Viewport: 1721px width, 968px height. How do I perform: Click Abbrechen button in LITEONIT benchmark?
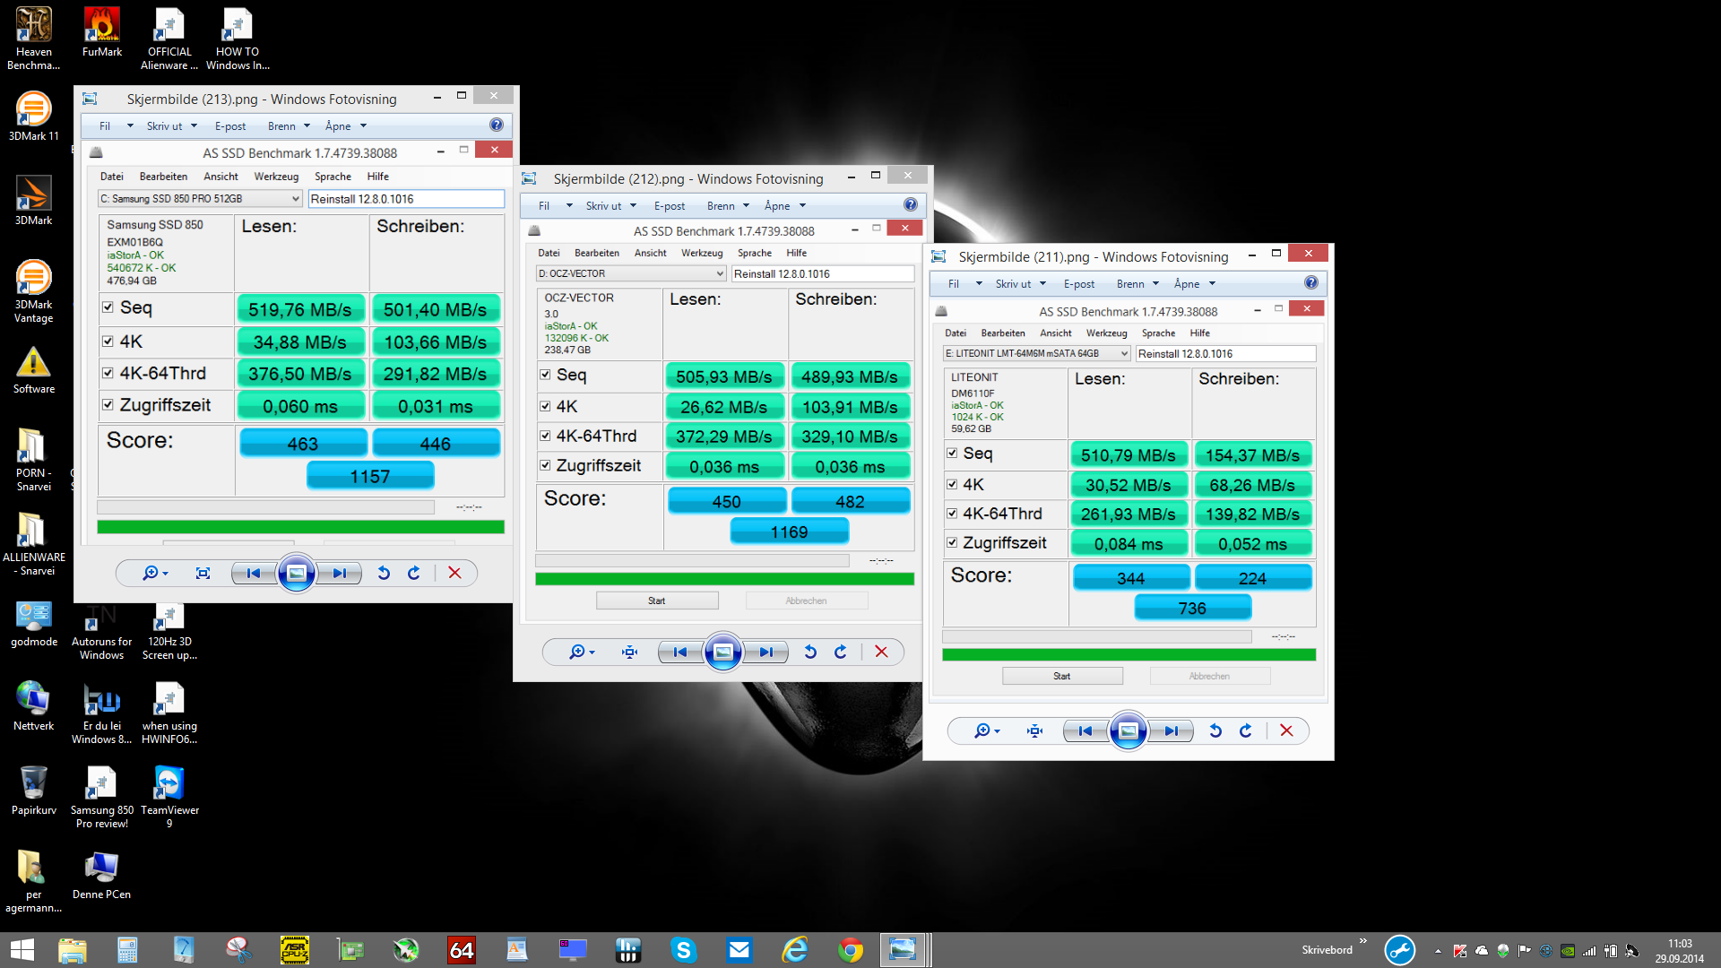1210,676
